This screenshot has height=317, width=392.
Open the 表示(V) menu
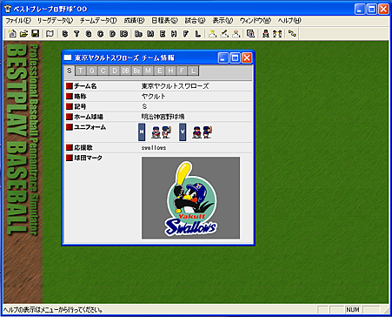pos(223,21)
